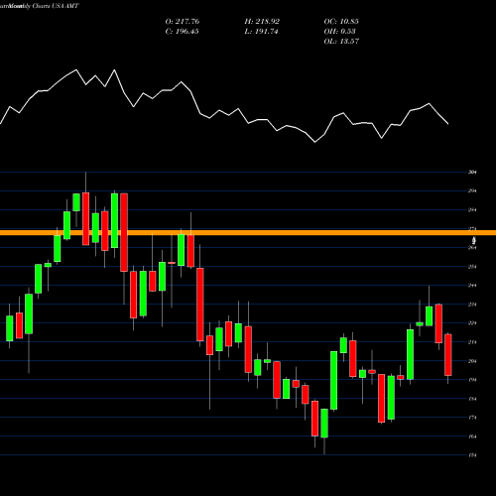Screen dimensions: 496x496
Task: Click the orange horizontal price level line
Action: [248, 233]
